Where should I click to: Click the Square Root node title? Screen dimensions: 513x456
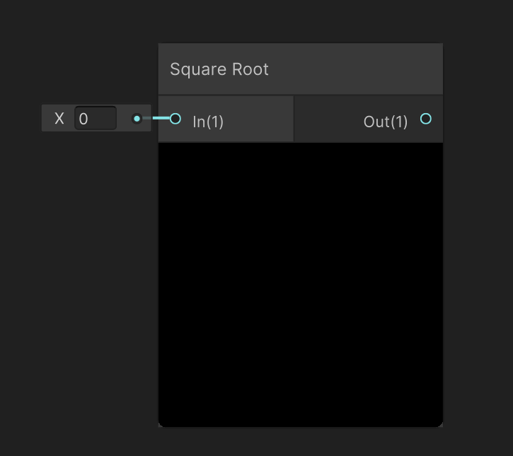[x=219, y=69]
